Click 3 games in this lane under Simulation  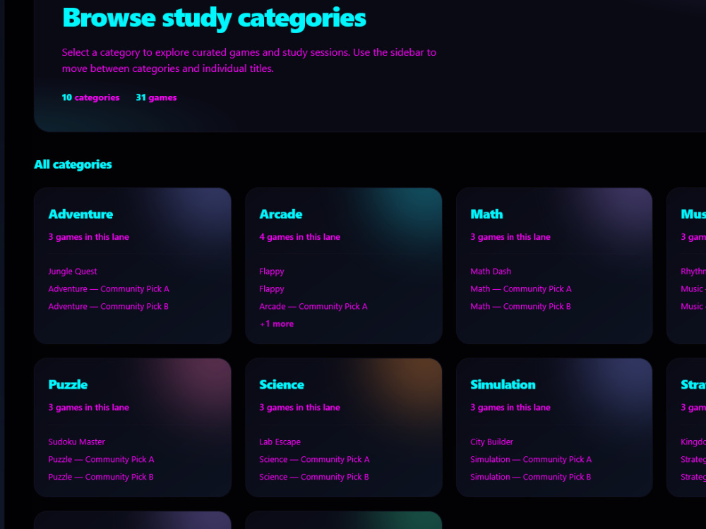pyautogui.click(x=510, y=408)
